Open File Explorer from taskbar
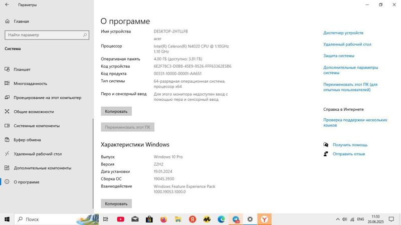Image resolution: width=401 pixels, height=225 pixels. 178,219
